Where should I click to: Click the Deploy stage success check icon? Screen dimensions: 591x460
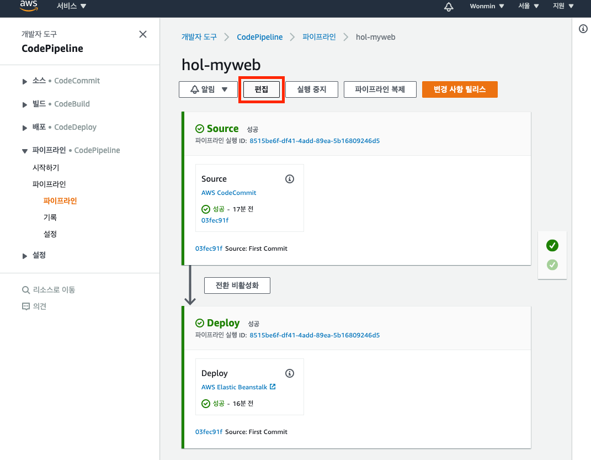200,323
